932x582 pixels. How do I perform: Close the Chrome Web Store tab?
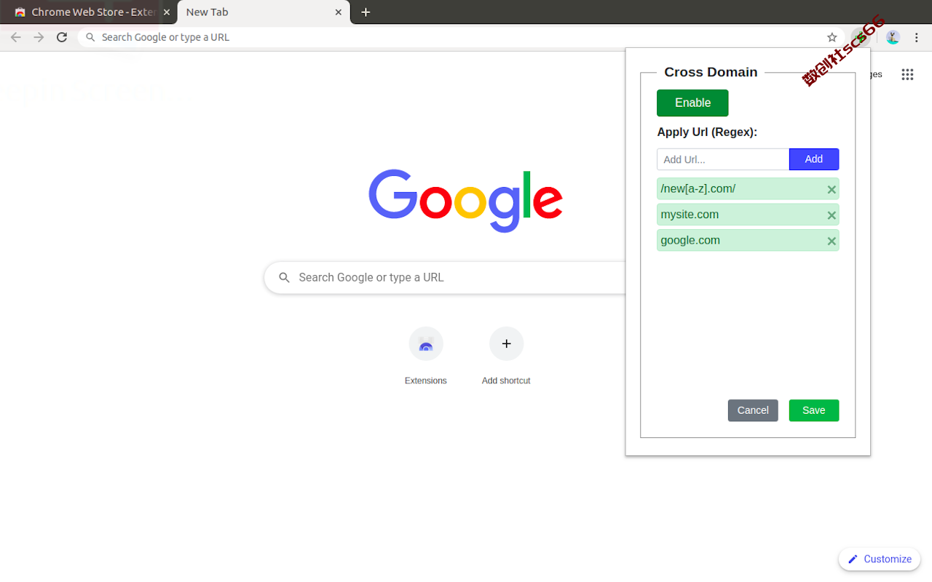coord(167,12)
